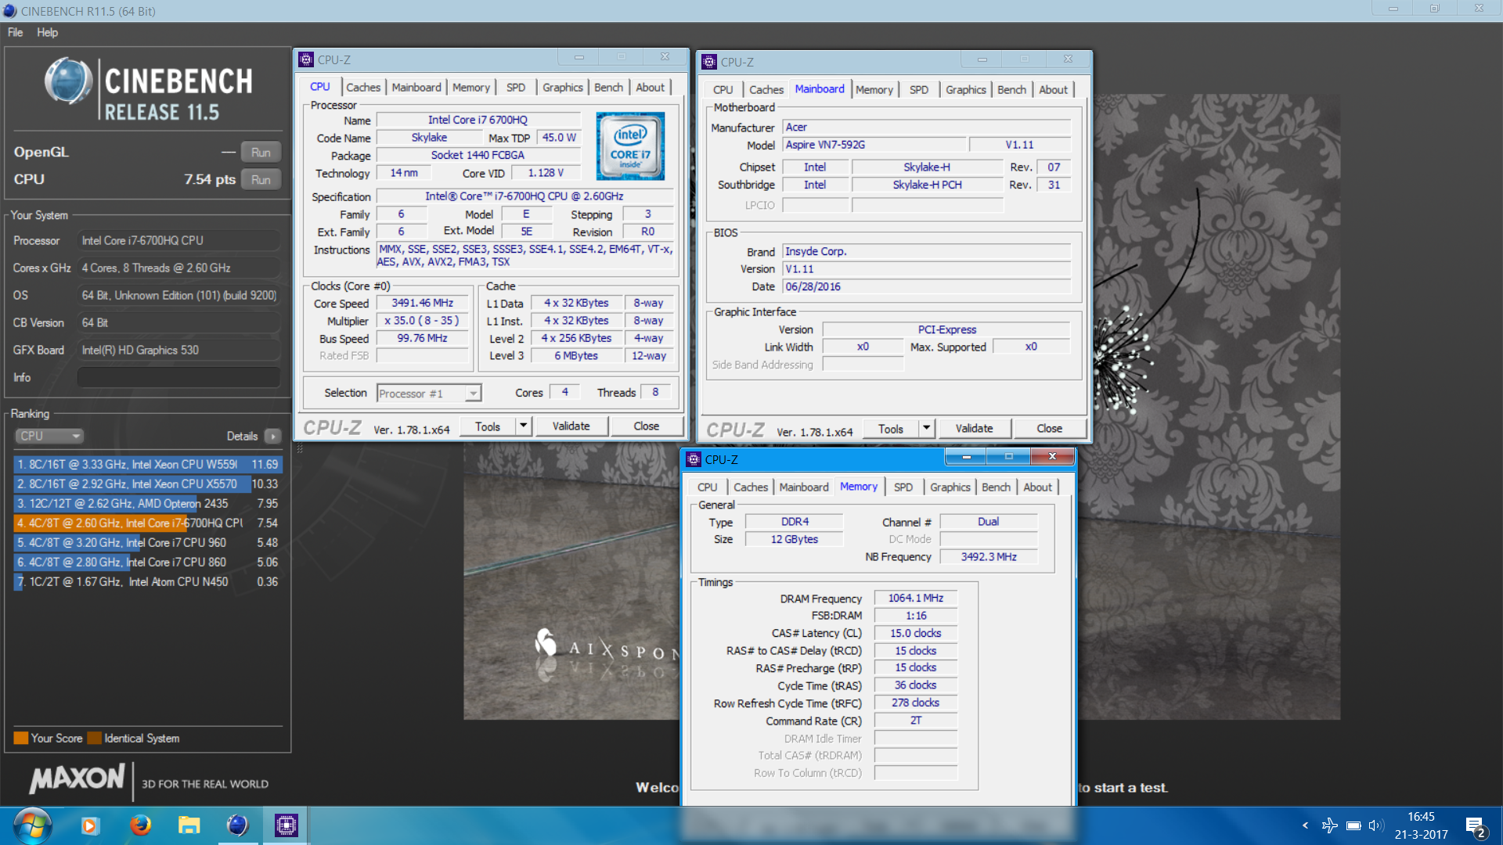The height and width of the screenshot is (845, 1503).
Task: Click Tools button in first CPU-Z window
Action: point(487,426)
